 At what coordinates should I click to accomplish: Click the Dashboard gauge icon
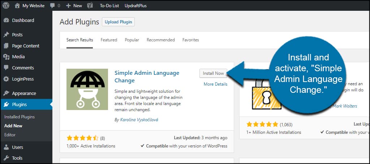tap(6, 20)
